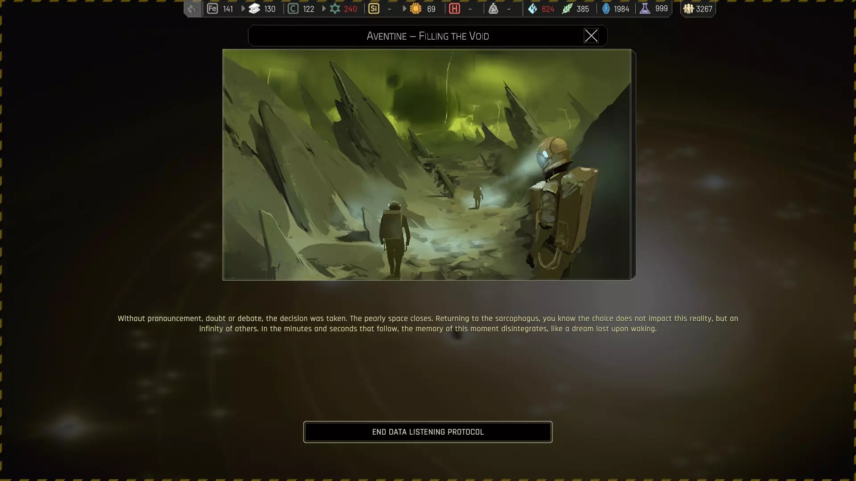Click the carbon C resource icon
Screen dimensions: 856x481
[x=293, y=8]
